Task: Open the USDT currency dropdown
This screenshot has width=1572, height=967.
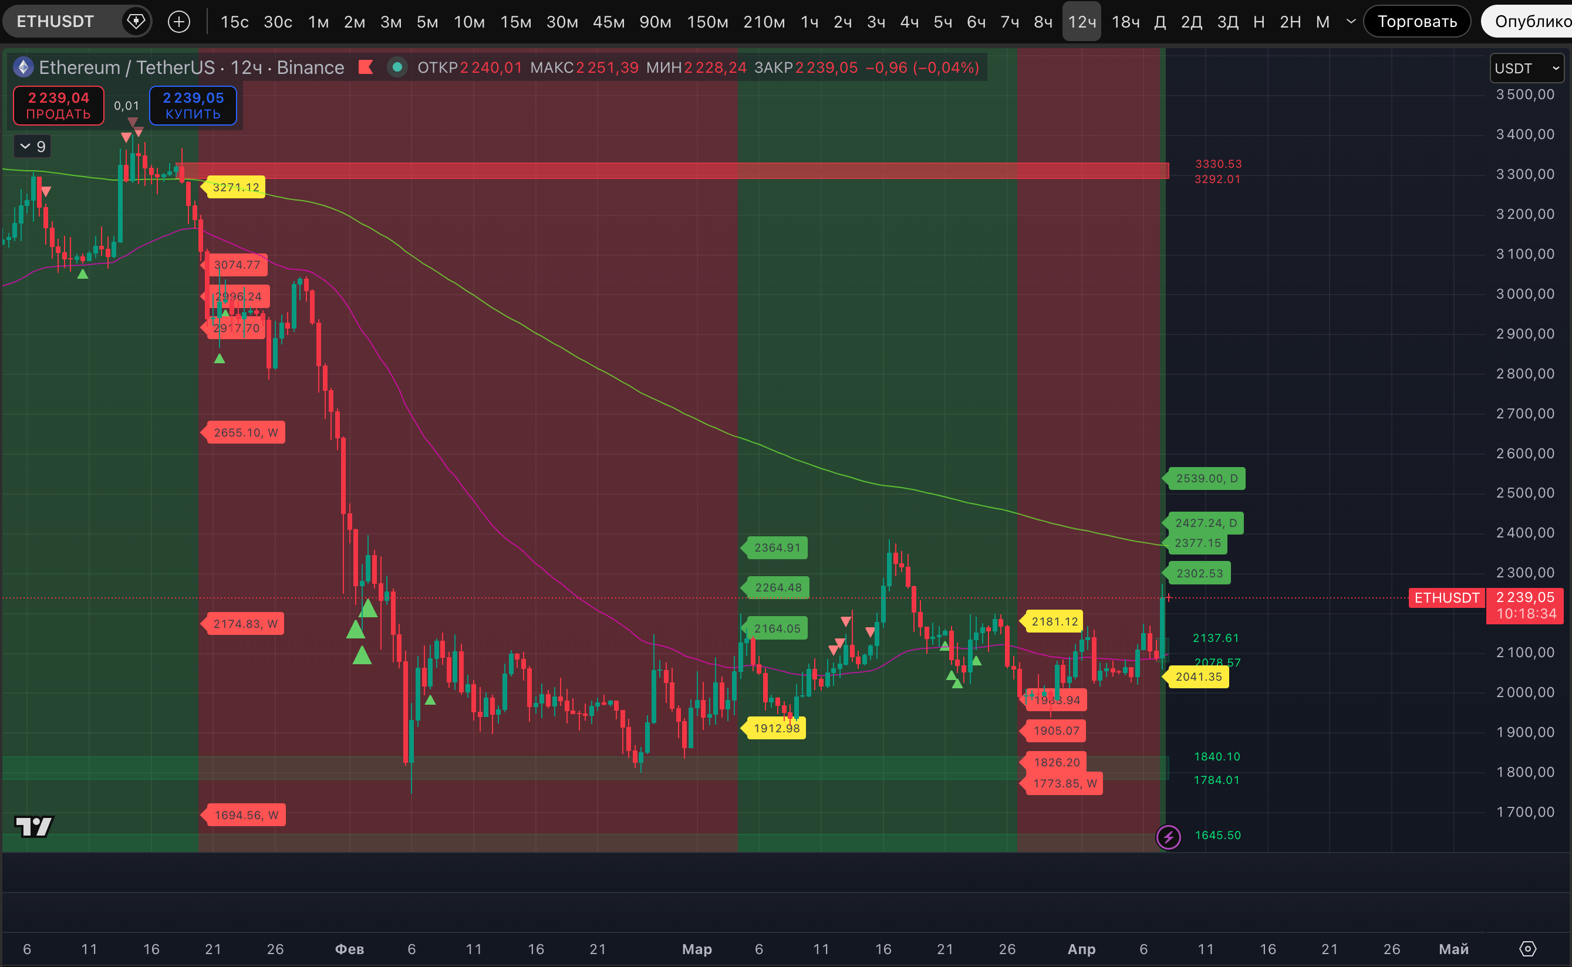Action: 1526,69
